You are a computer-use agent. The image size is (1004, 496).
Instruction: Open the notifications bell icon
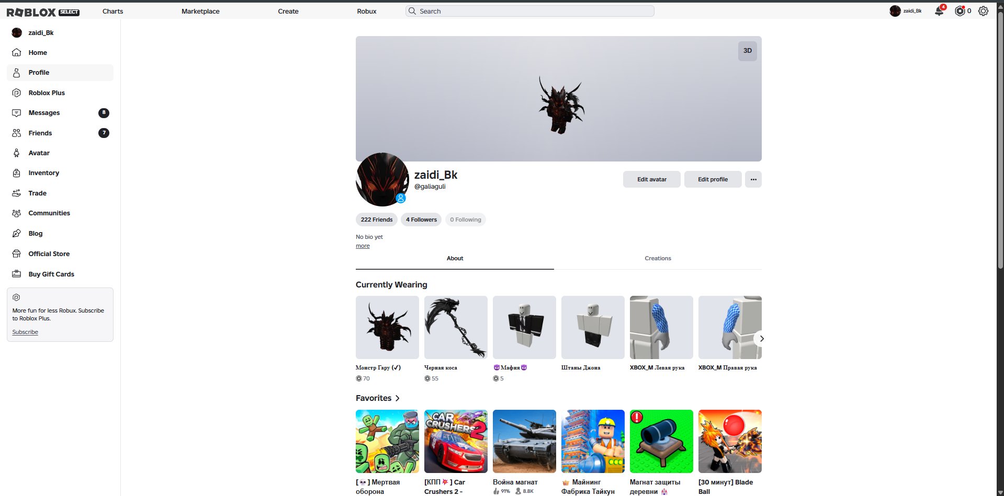(940, 11)
